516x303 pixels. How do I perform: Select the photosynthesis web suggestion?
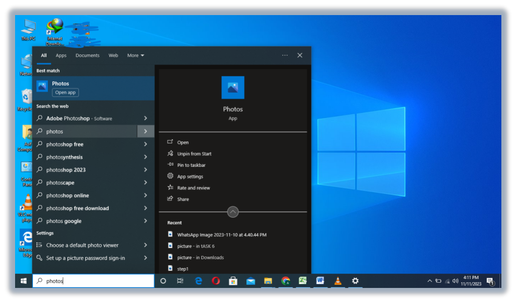coord(85,157)
